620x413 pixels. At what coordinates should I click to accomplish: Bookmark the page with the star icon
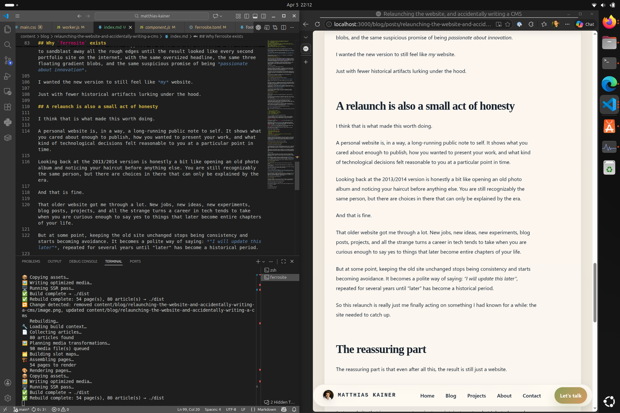coord(508,24)
